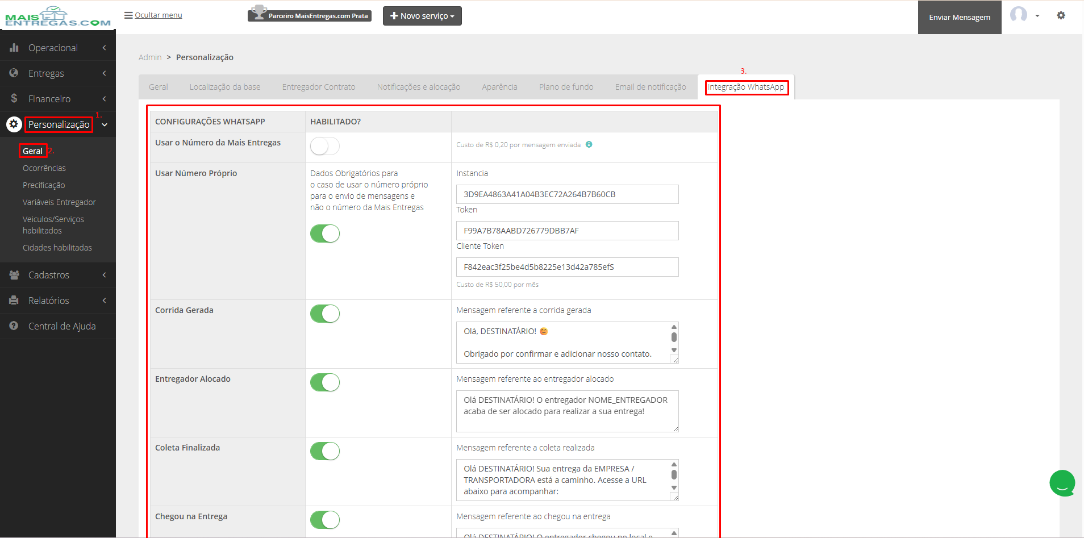The image size is (1084, 538).
Task: Go to the Aparência tab
Action: tap(500, 87)
